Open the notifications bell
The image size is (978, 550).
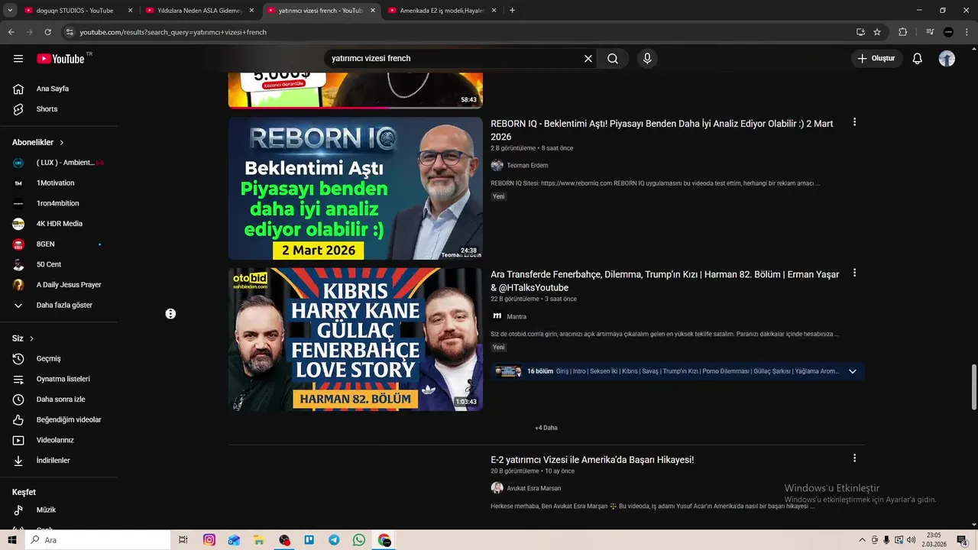(x=918, y=59)
